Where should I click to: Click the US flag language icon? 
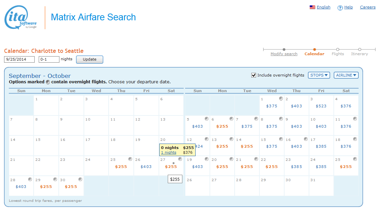tap(312, 7)
